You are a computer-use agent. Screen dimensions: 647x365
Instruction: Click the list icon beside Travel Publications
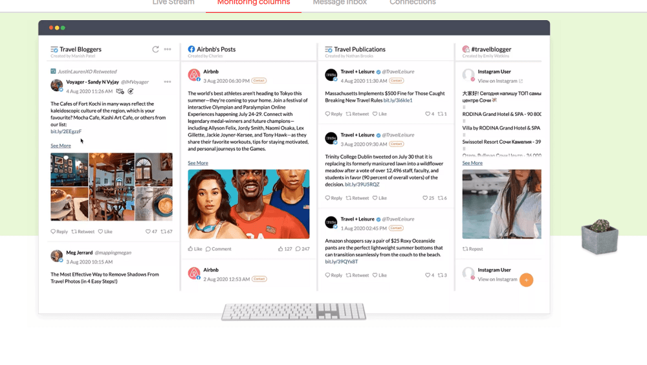point(329,50)
